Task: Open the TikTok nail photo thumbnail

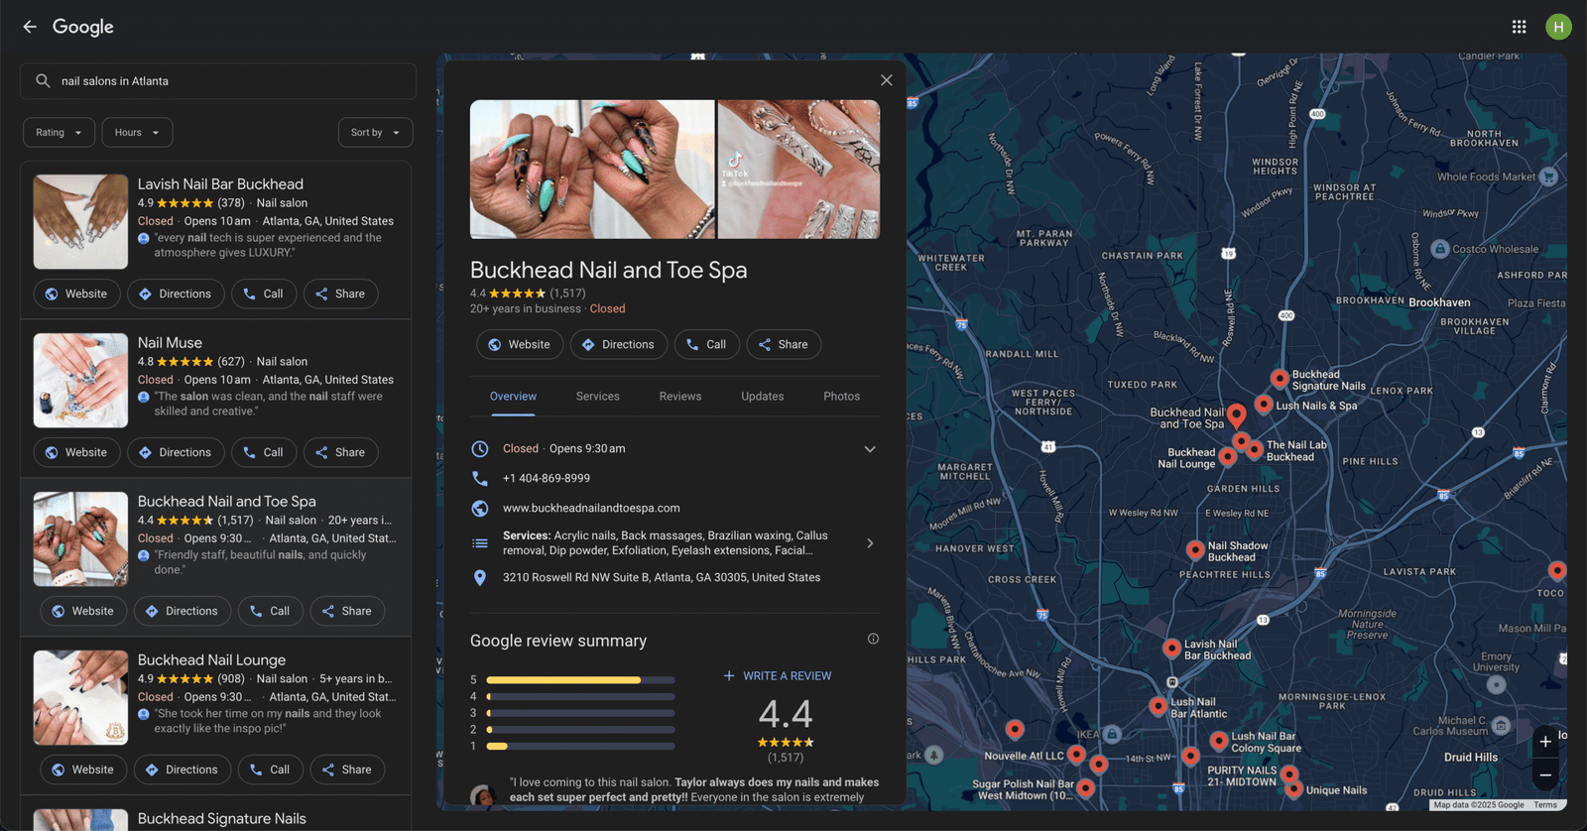Action: 798,169
